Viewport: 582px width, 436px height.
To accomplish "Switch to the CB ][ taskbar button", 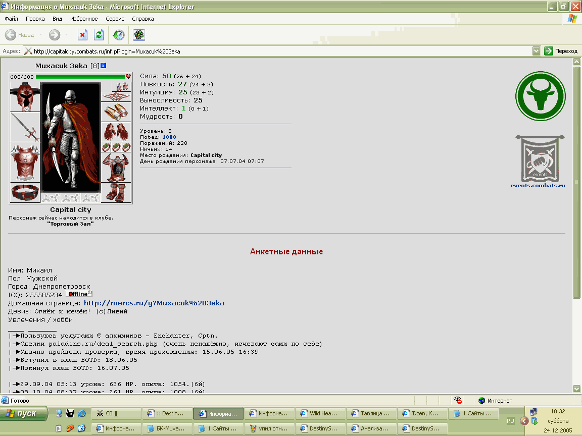I will click(116, 413).
